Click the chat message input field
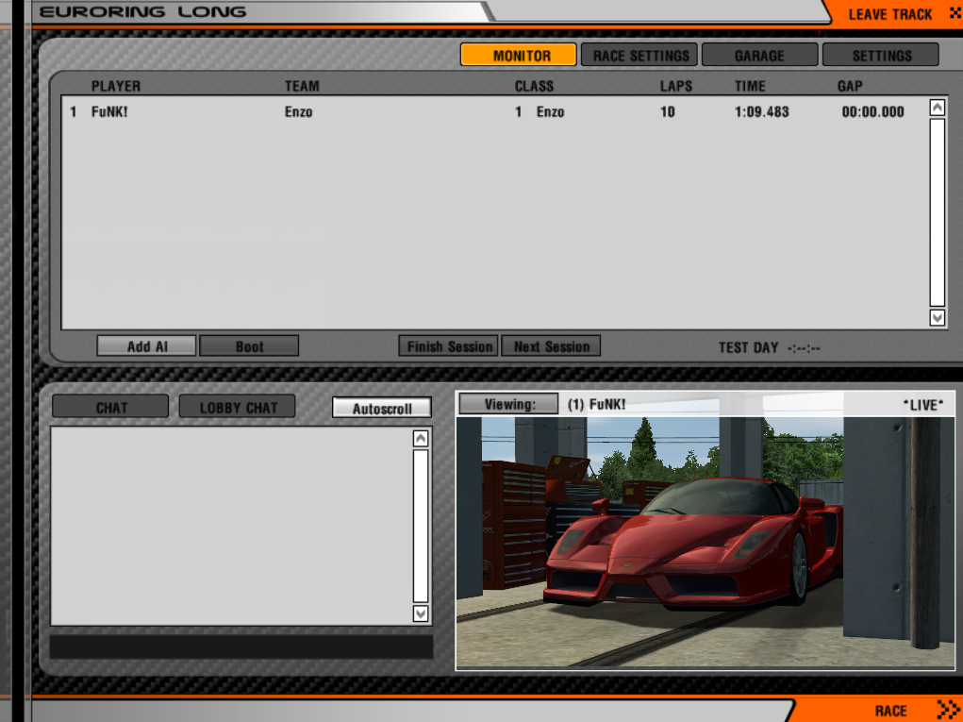Screen dimensions: 963x722 pos(241,646)
